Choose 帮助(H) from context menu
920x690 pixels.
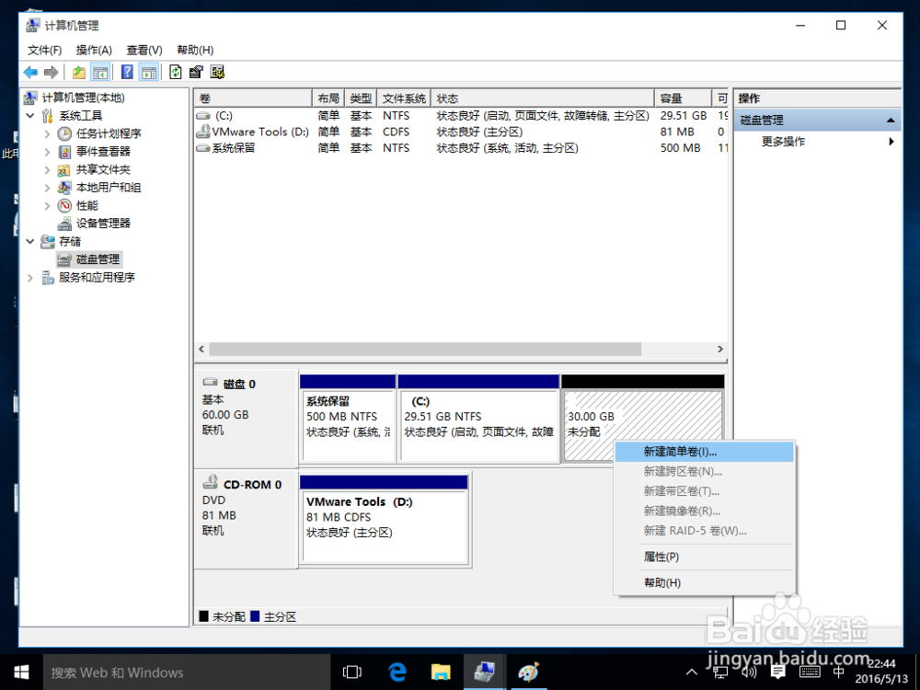coord(704,582)
